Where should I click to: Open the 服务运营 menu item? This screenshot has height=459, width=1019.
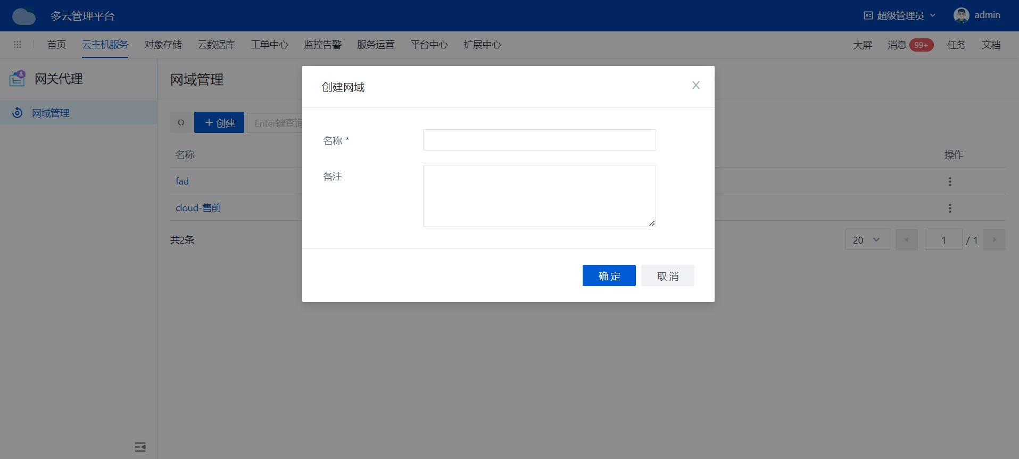(376, 45)
